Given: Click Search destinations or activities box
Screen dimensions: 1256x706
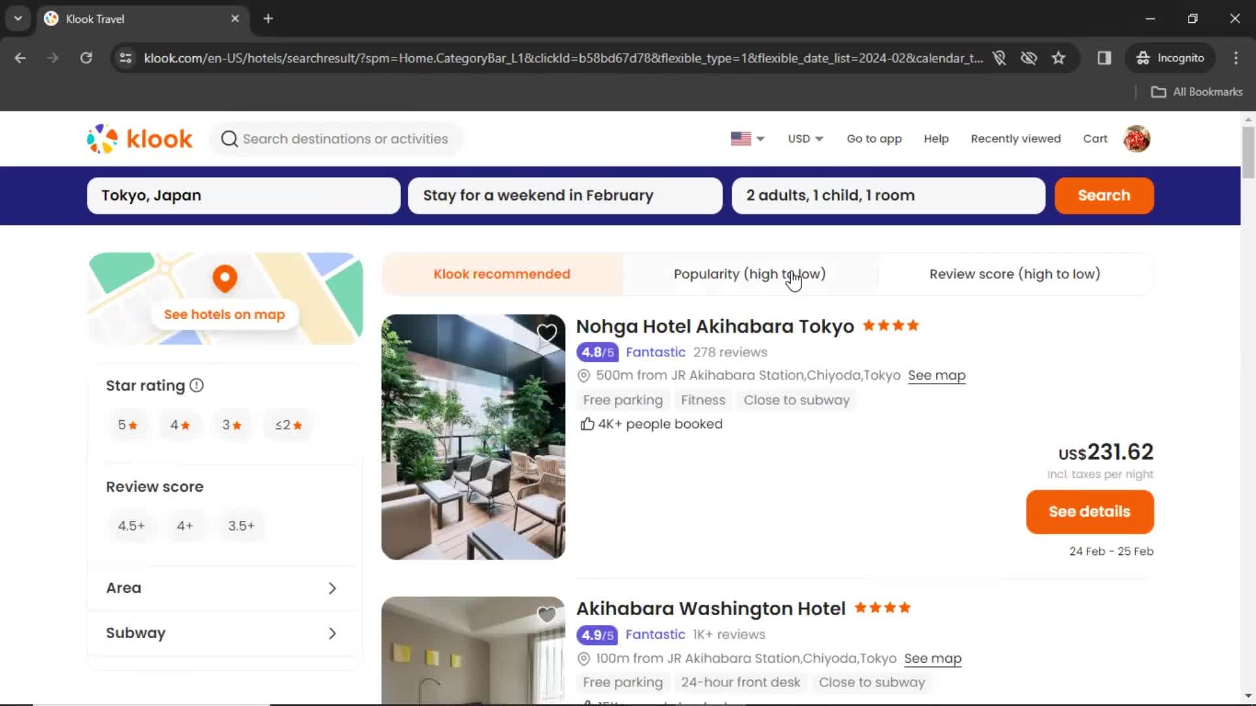Looking at the screenshot, I should pos(336,139).
